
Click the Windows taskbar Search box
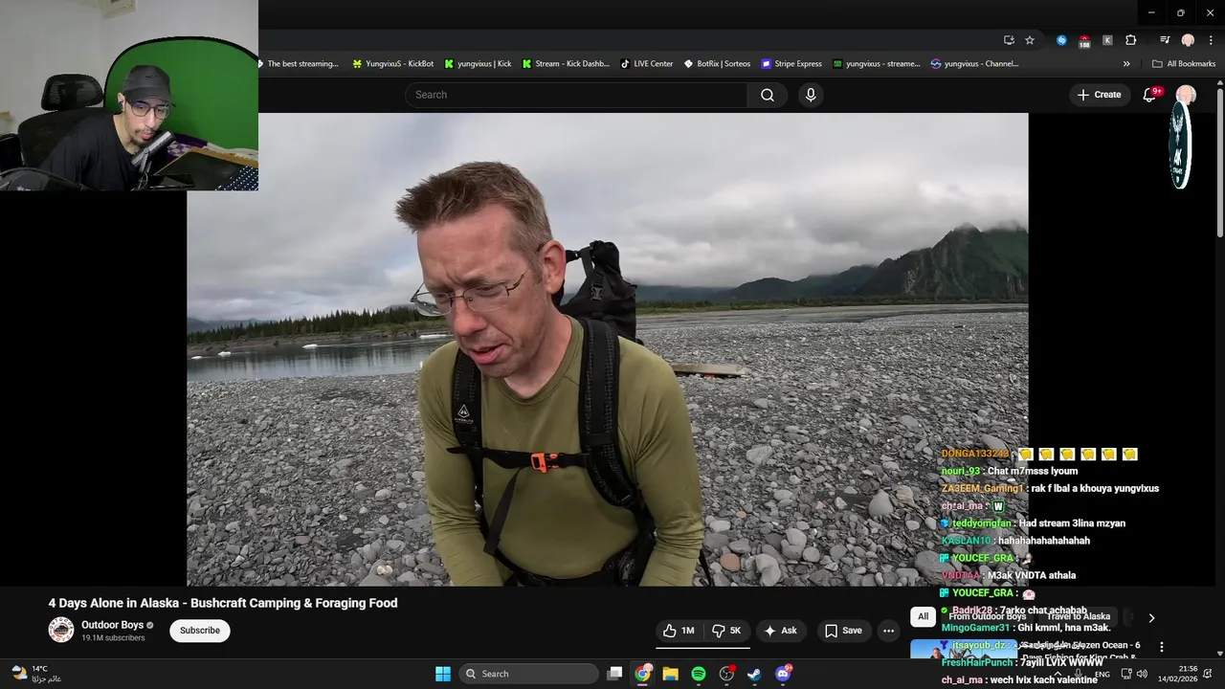click(x=529, y=674)
